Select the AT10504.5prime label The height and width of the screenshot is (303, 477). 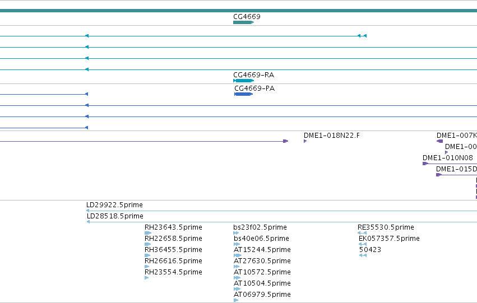[x=262, y=283]
